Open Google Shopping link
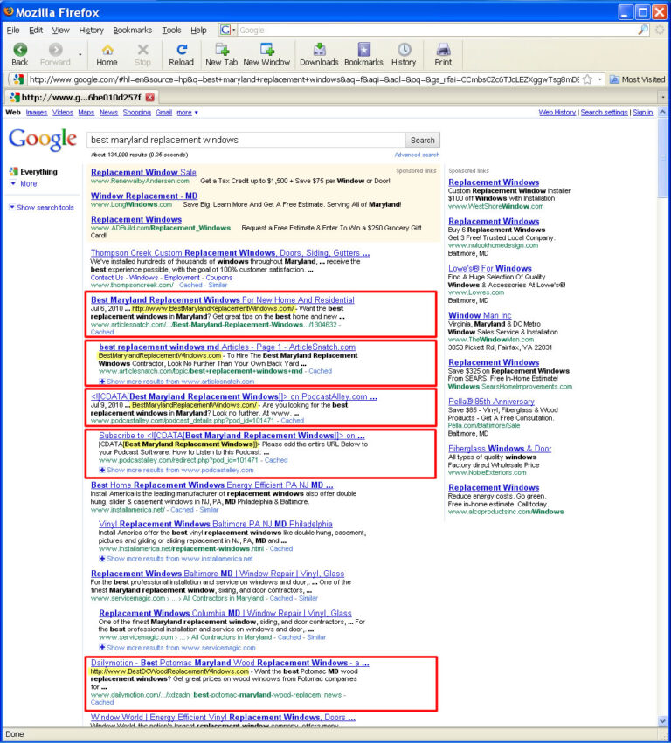Screen dimensions: 671x743 [136, 113]
